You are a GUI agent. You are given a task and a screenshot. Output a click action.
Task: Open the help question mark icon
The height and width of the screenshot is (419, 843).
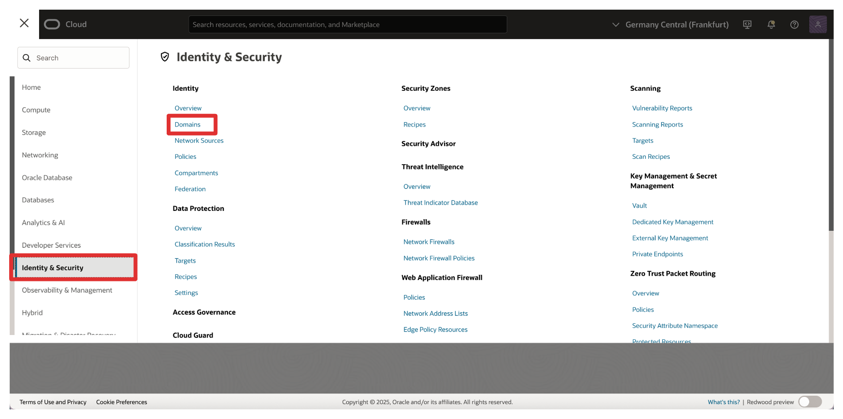point(794,25)
